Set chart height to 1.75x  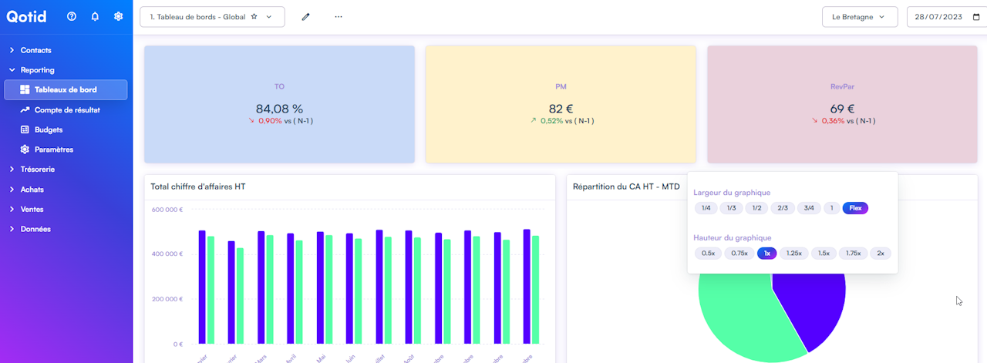tap(854, 254)
